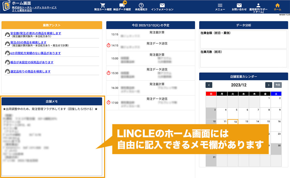Click inside the 店舗メモ text area
Image resolution: width=290 pixels, height=178 pixels.
[52, 141]
